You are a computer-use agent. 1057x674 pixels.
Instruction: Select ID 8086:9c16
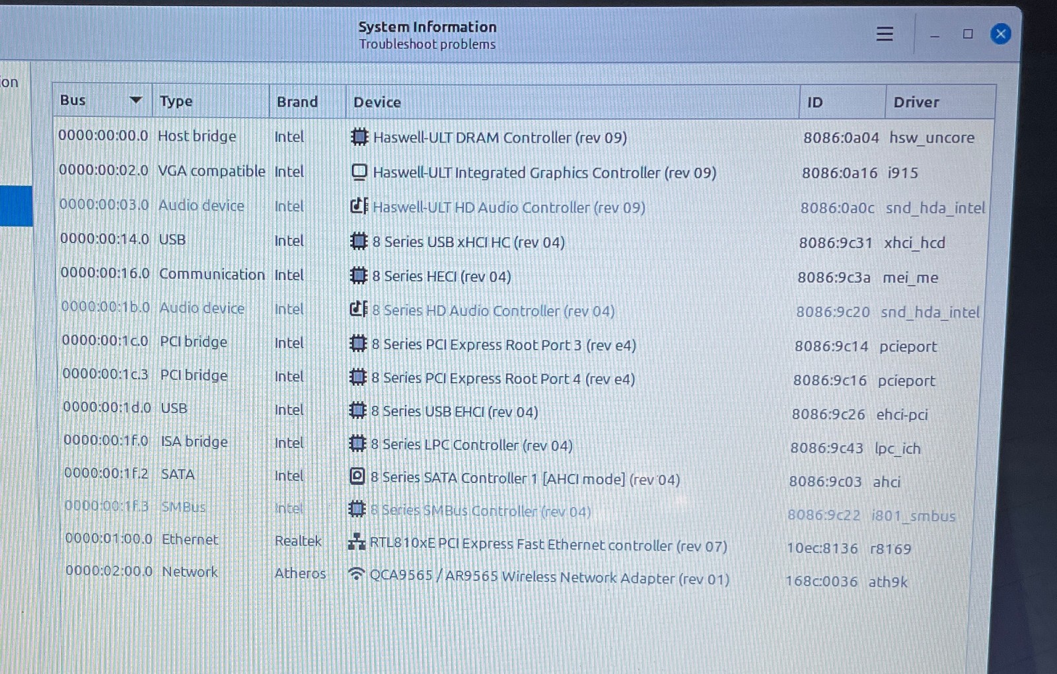coord(830,381)
